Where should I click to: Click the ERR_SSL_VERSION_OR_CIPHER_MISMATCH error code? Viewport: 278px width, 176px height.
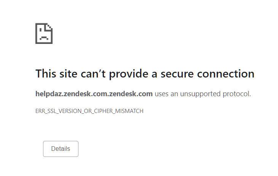tap(89, 111)
